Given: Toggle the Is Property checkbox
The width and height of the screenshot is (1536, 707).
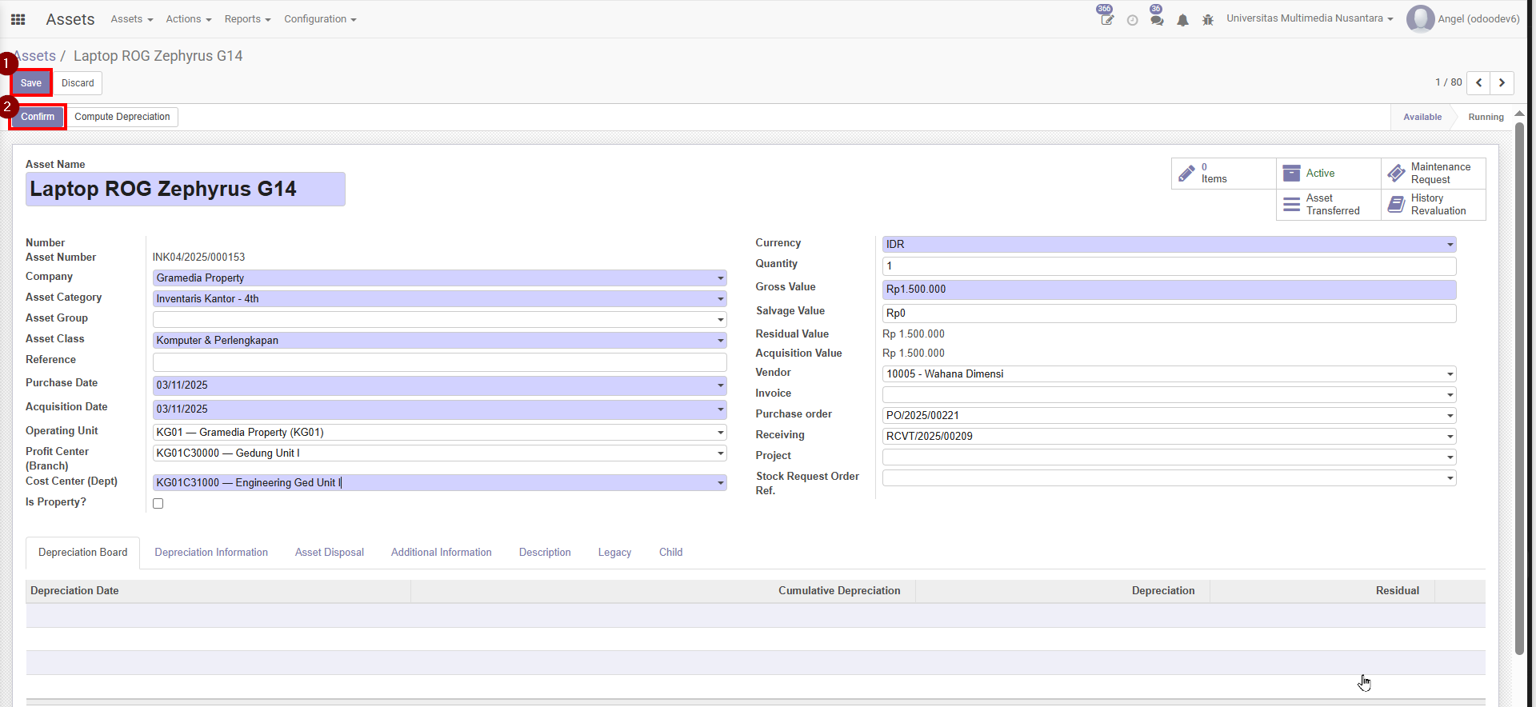Looking at the screenshot, I should tap(158, 504).
